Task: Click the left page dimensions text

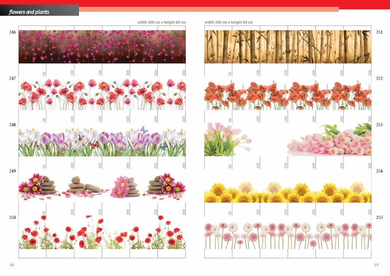Action: 161,22
